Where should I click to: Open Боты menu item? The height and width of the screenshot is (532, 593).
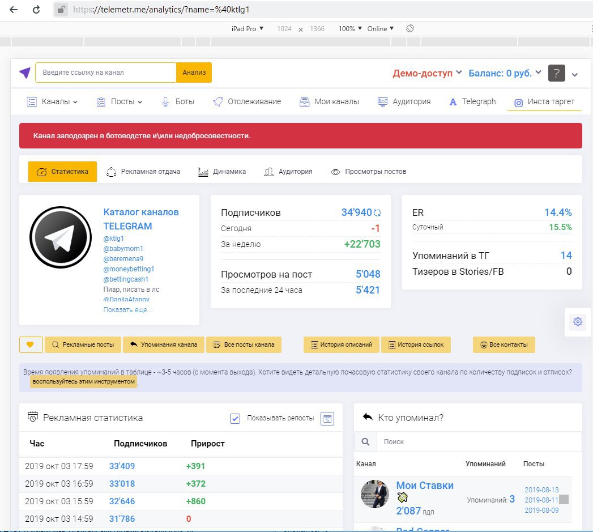[178, 101]
